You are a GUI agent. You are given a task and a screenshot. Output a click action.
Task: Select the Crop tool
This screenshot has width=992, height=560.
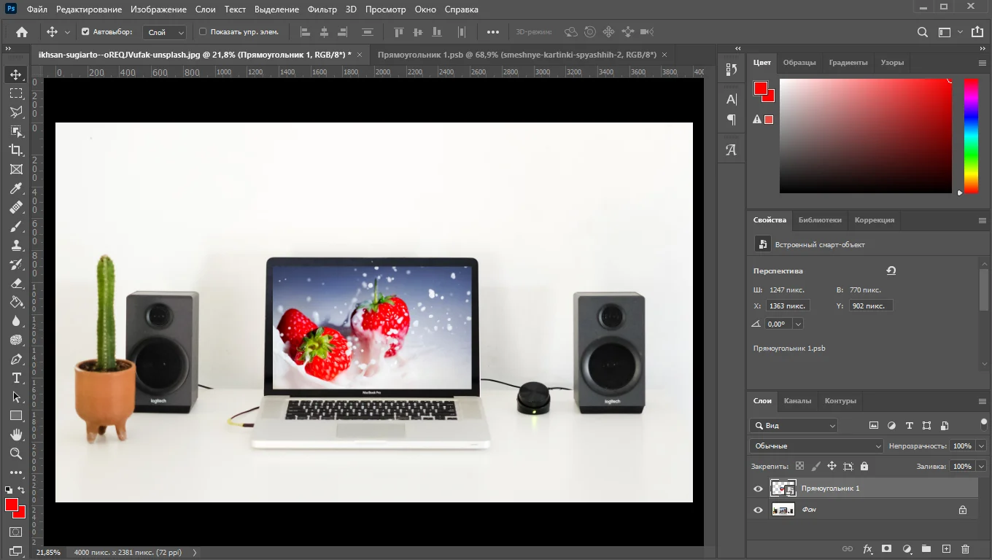tap(16, 150)
